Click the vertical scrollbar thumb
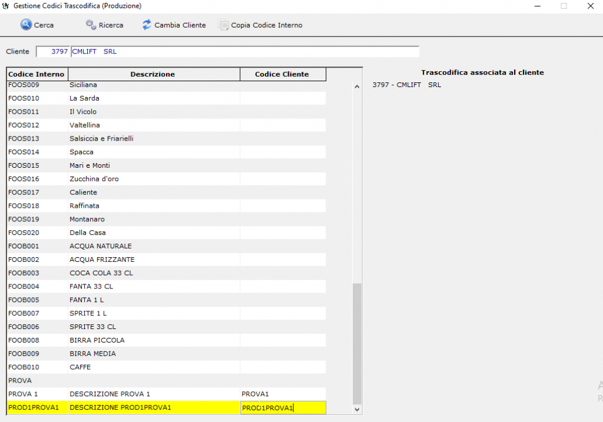 356,341
